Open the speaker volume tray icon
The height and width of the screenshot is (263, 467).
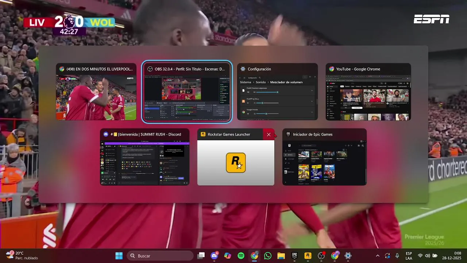coord(427,256)
